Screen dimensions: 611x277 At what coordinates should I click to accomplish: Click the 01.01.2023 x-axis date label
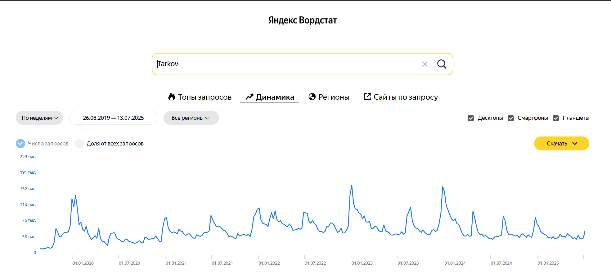pyautogui.click(x=362, y=263)
